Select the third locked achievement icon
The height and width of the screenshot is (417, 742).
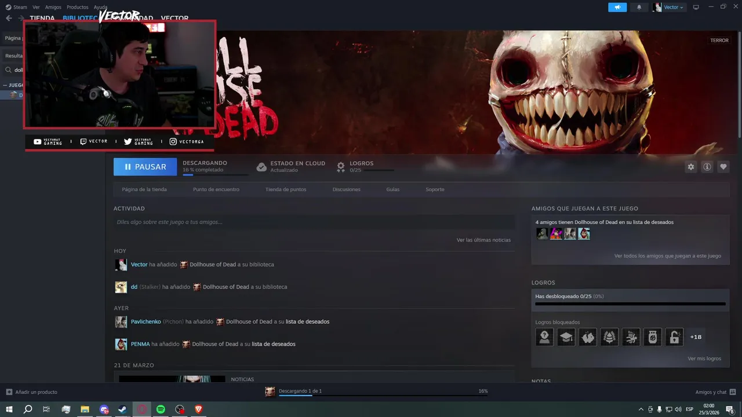588,337
